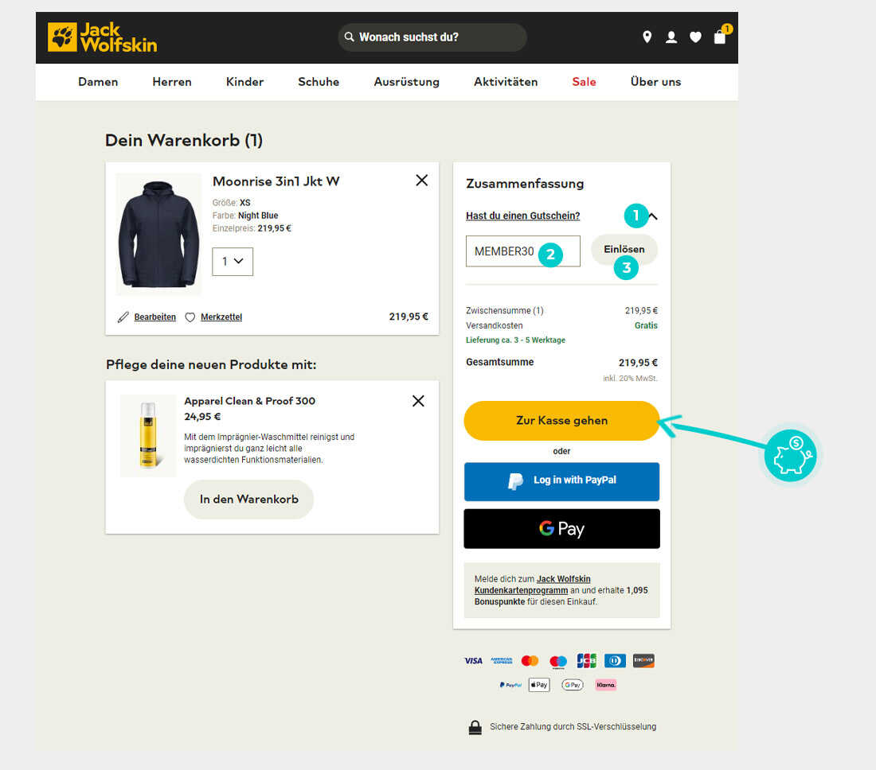Click the Maestro payment logo
This screenshot has height=770, width=876.
tap(558, 661)
